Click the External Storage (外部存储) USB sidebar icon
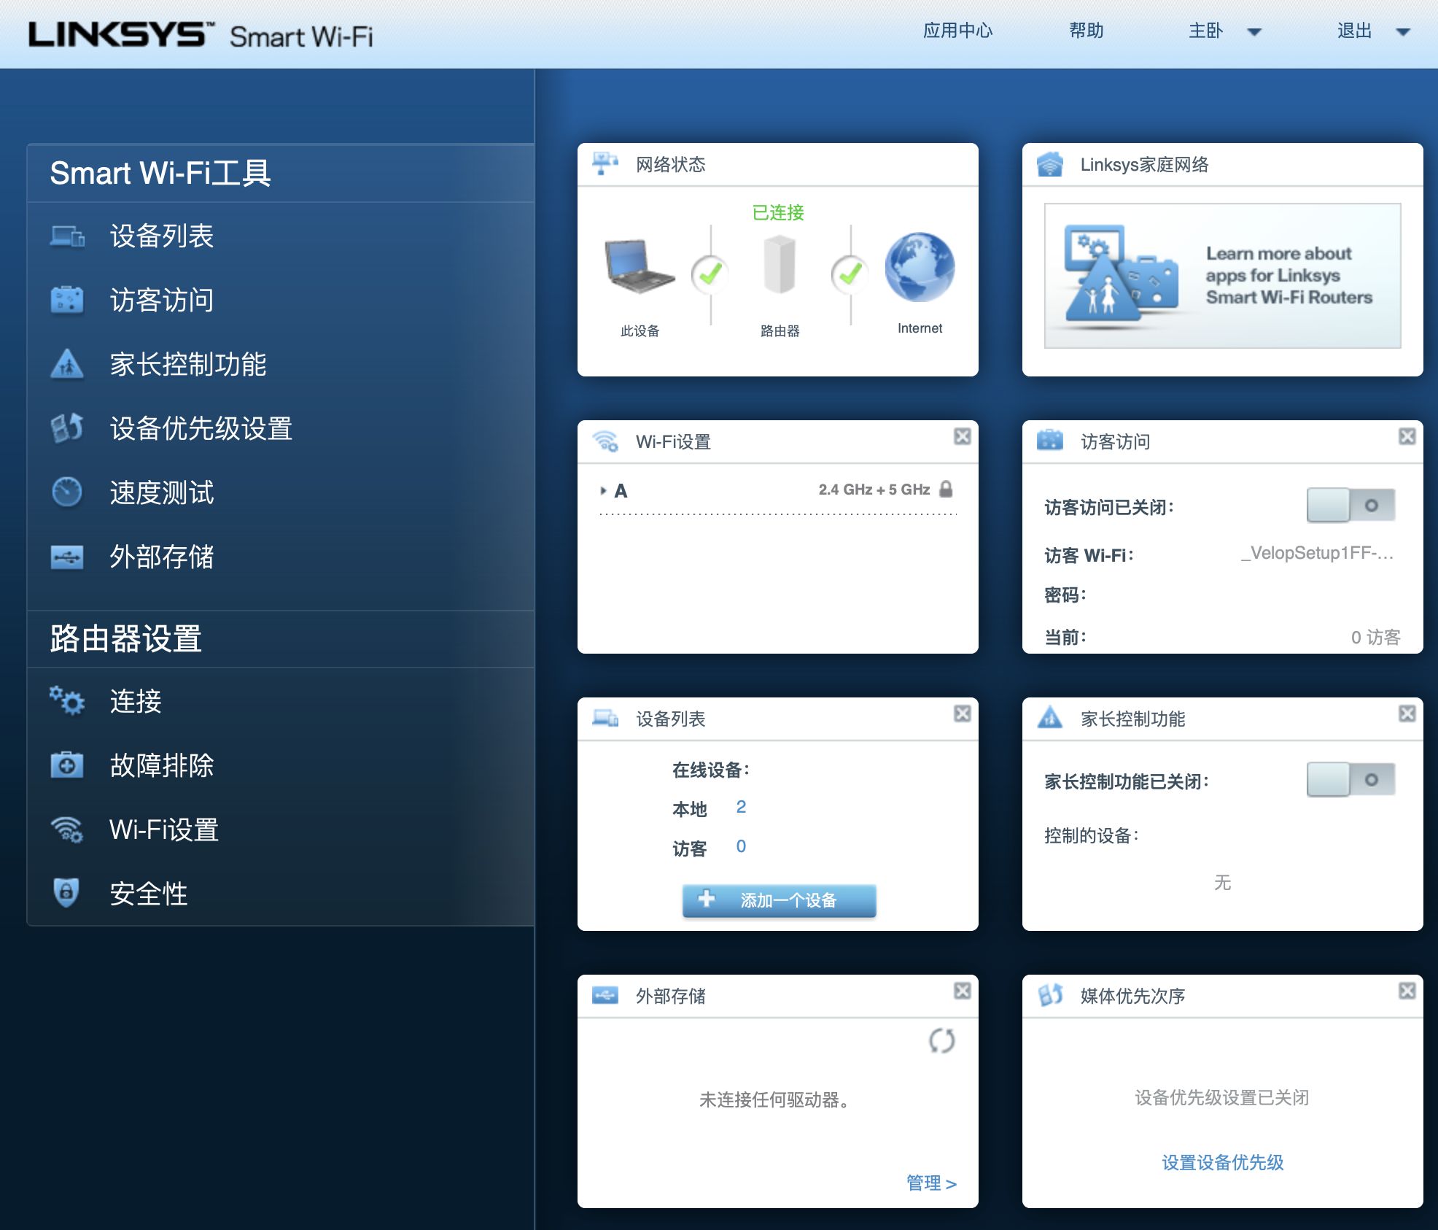The height and width of the screenshot is (1230, 1438). coord(67,557)
